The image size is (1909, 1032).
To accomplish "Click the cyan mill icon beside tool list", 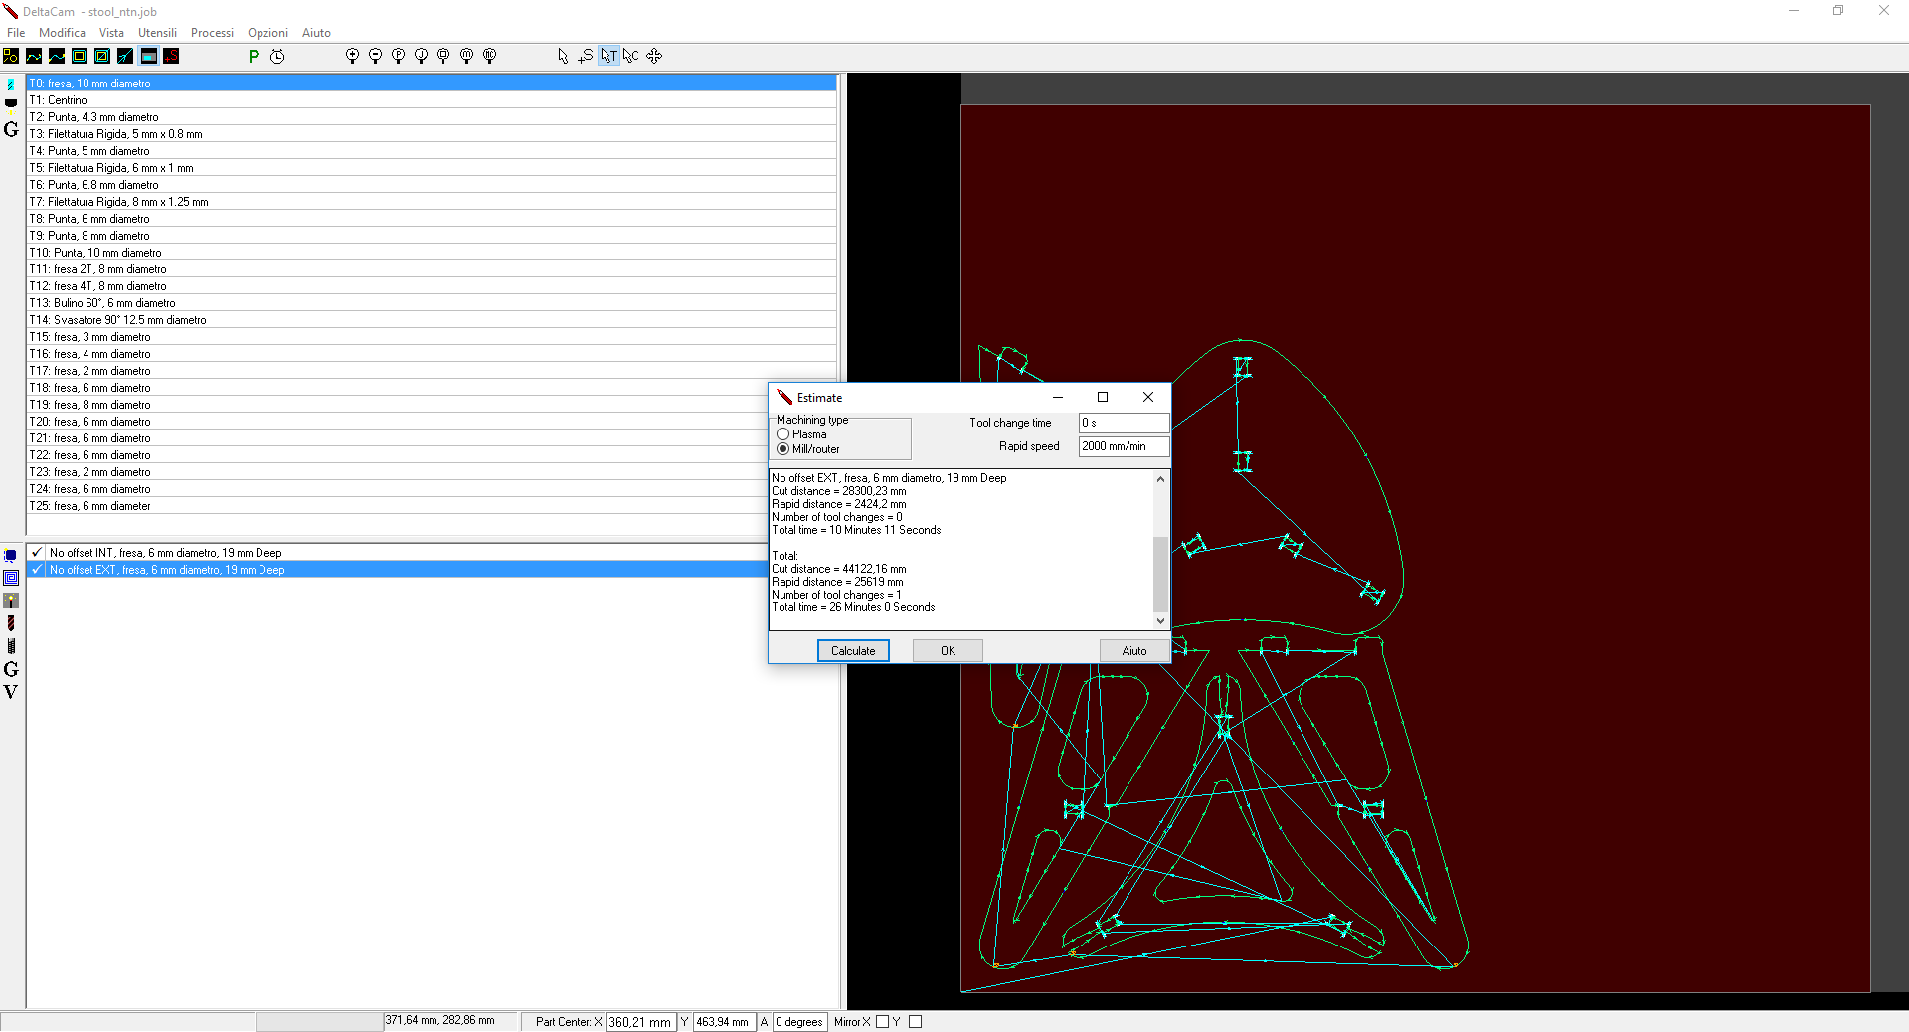I will 11,85.
